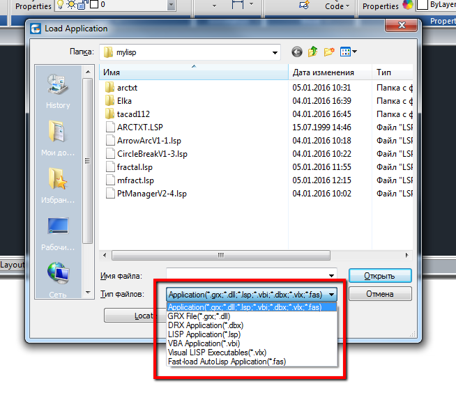Screen dimensions: 456x395
Task: Toggle layer light bulb on/off icon
Action: 60,5
